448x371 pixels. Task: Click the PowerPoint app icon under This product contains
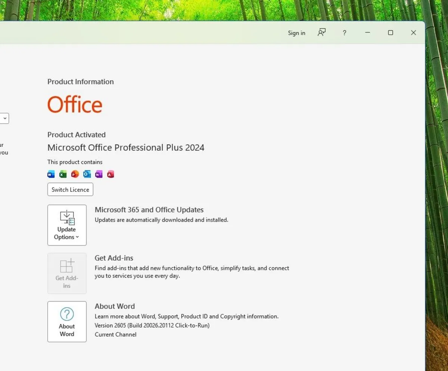(x=75, y=174)
